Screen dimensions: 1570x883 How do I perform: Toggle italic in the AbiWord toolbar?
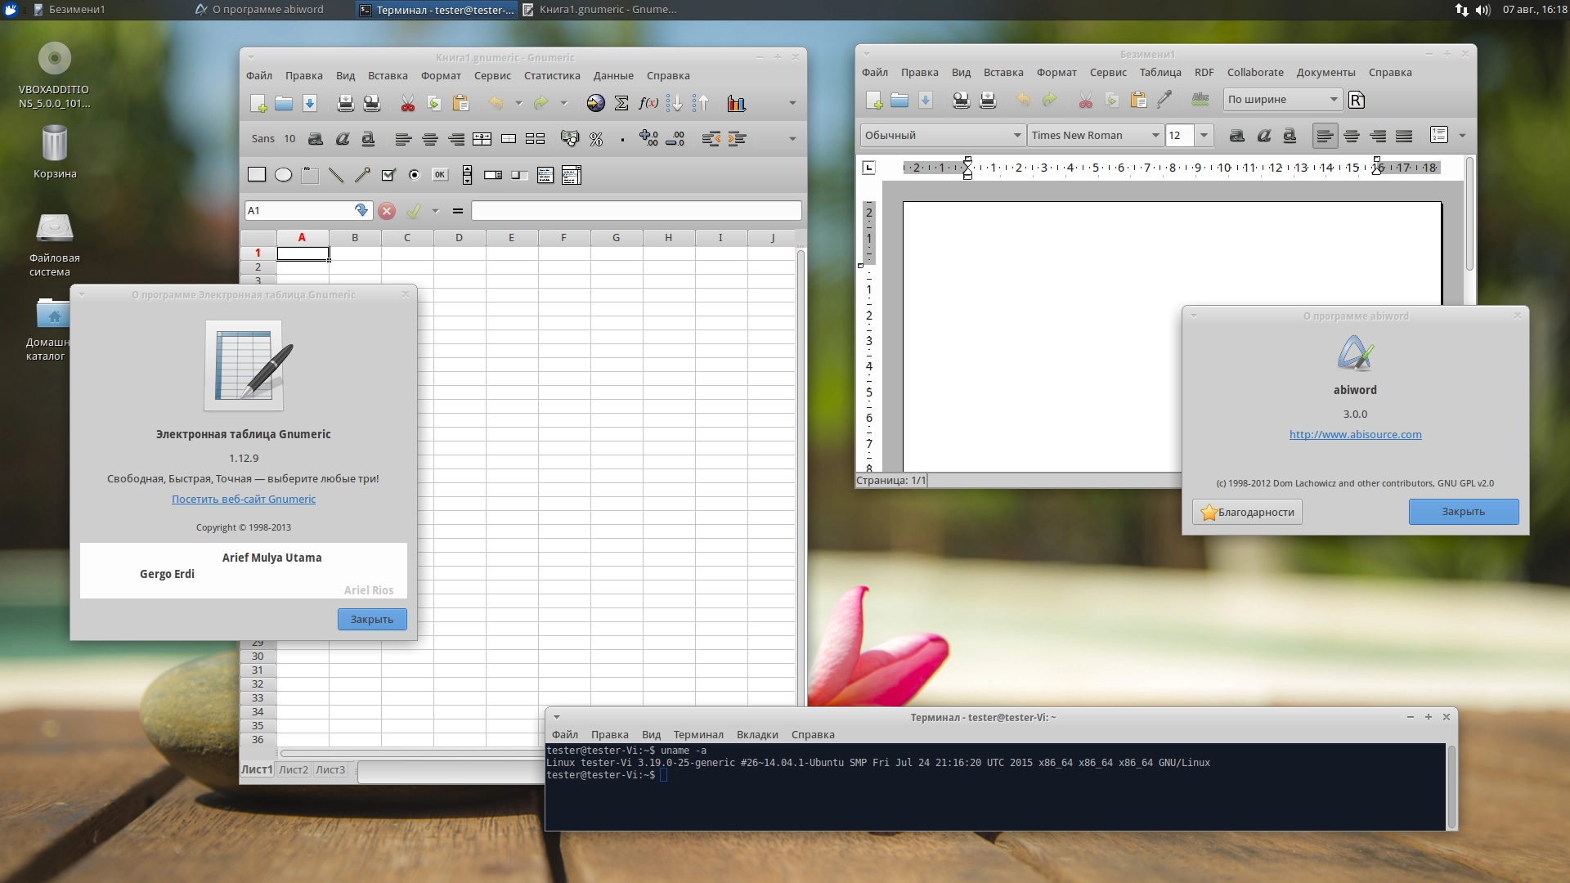[1263, 136]
